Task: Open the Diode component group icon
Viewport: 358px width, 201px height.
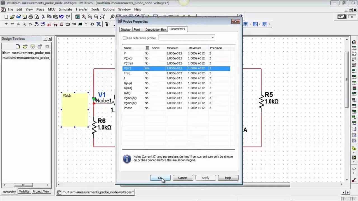Action: click(x=18, y=24)
